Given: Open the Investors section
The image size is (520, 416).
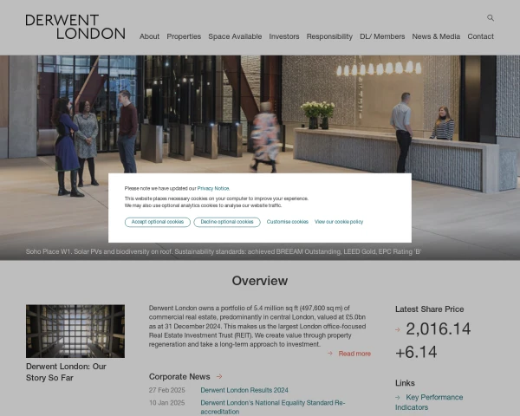Looking at the screenshot, I should coord(284,36).
